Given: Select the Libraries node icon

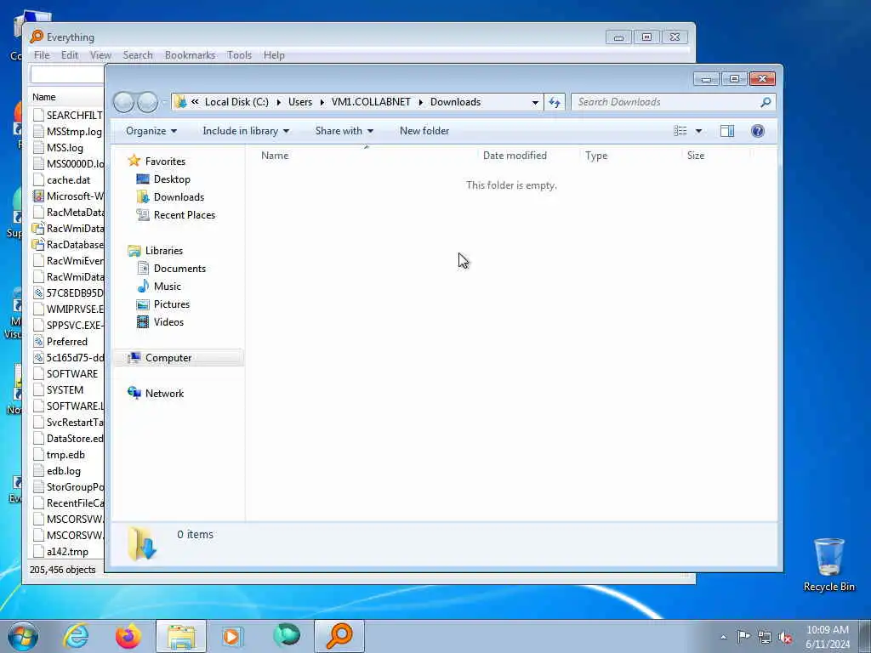Looking at the screenshot, I should (x=134, y=251).
